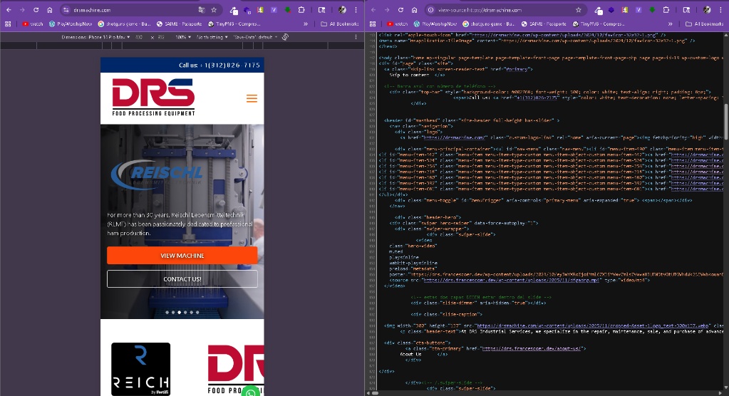Open Extensions puzzle icon in left browser window

pyautogui.click(x=301, y=10)
